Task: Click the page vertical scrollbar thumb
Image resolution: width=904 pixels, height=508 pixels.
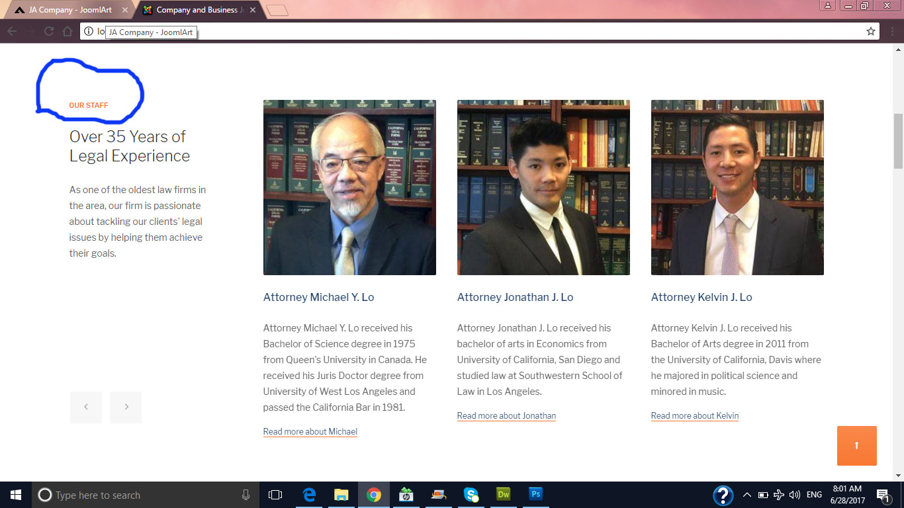Action: point(898,141)
